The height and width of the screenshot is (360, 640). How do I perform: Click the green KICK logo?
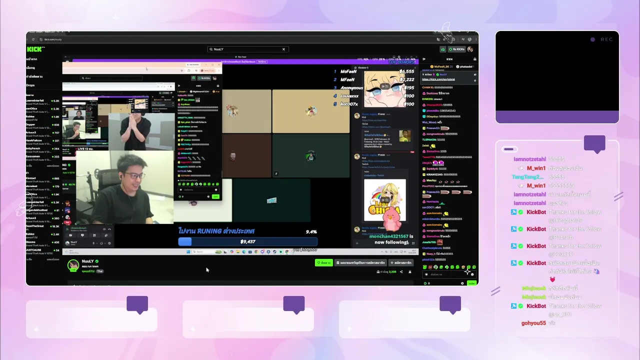click(35, 49)
